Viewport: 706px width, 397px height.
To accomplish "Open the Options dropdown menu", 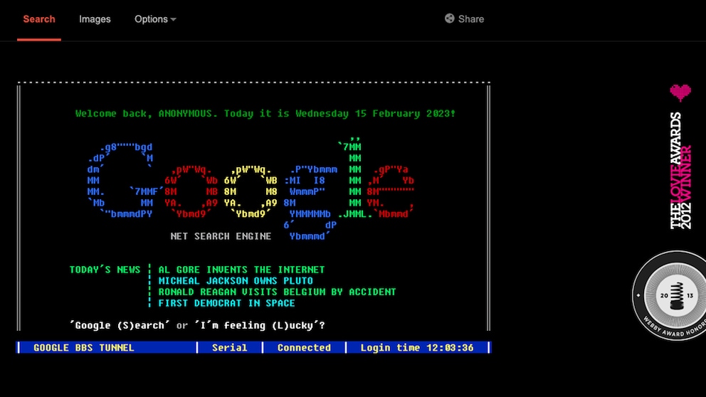I will 155,19.
